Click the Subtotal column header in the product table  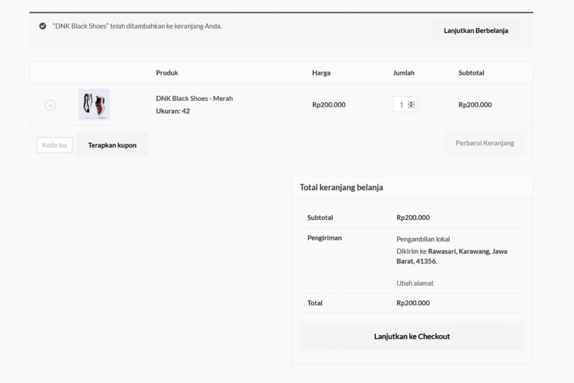(471, 73)
